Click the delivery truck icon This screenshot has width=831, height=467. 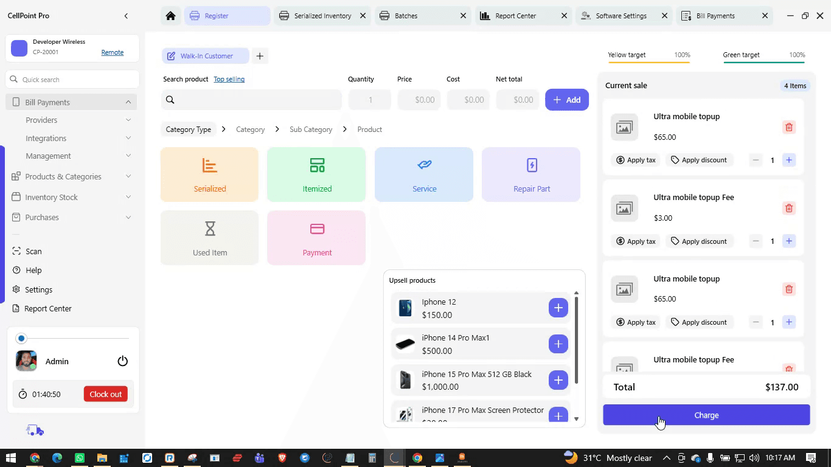[x=35, y=431]
